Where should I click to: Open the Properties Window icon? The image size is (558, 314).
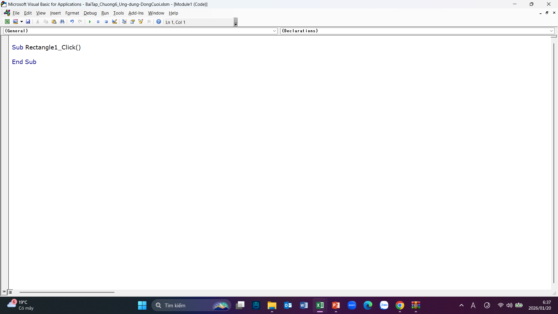[133, 22]
